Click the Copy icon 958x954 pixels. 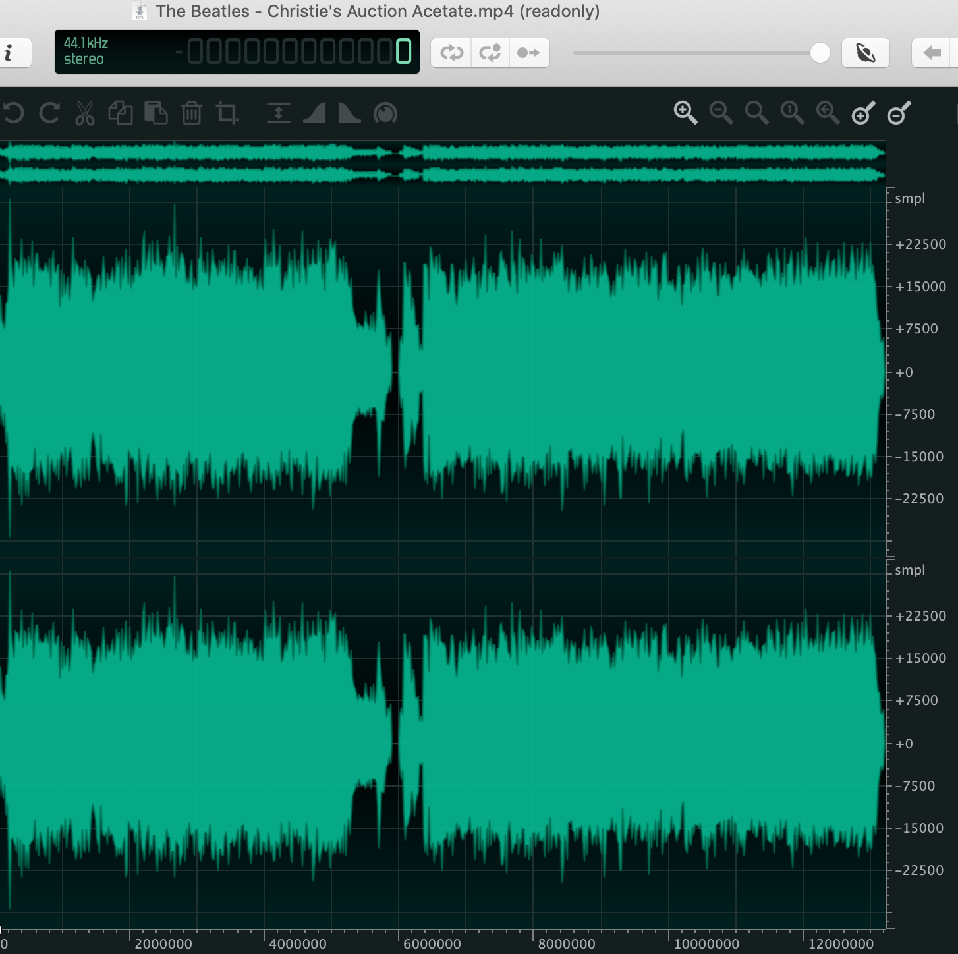click(121, 113)
